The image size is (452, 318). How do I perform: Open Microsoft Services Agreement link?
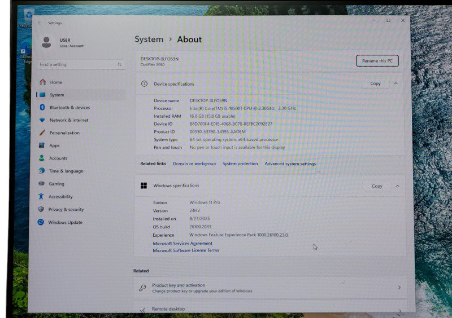(182, 244)
